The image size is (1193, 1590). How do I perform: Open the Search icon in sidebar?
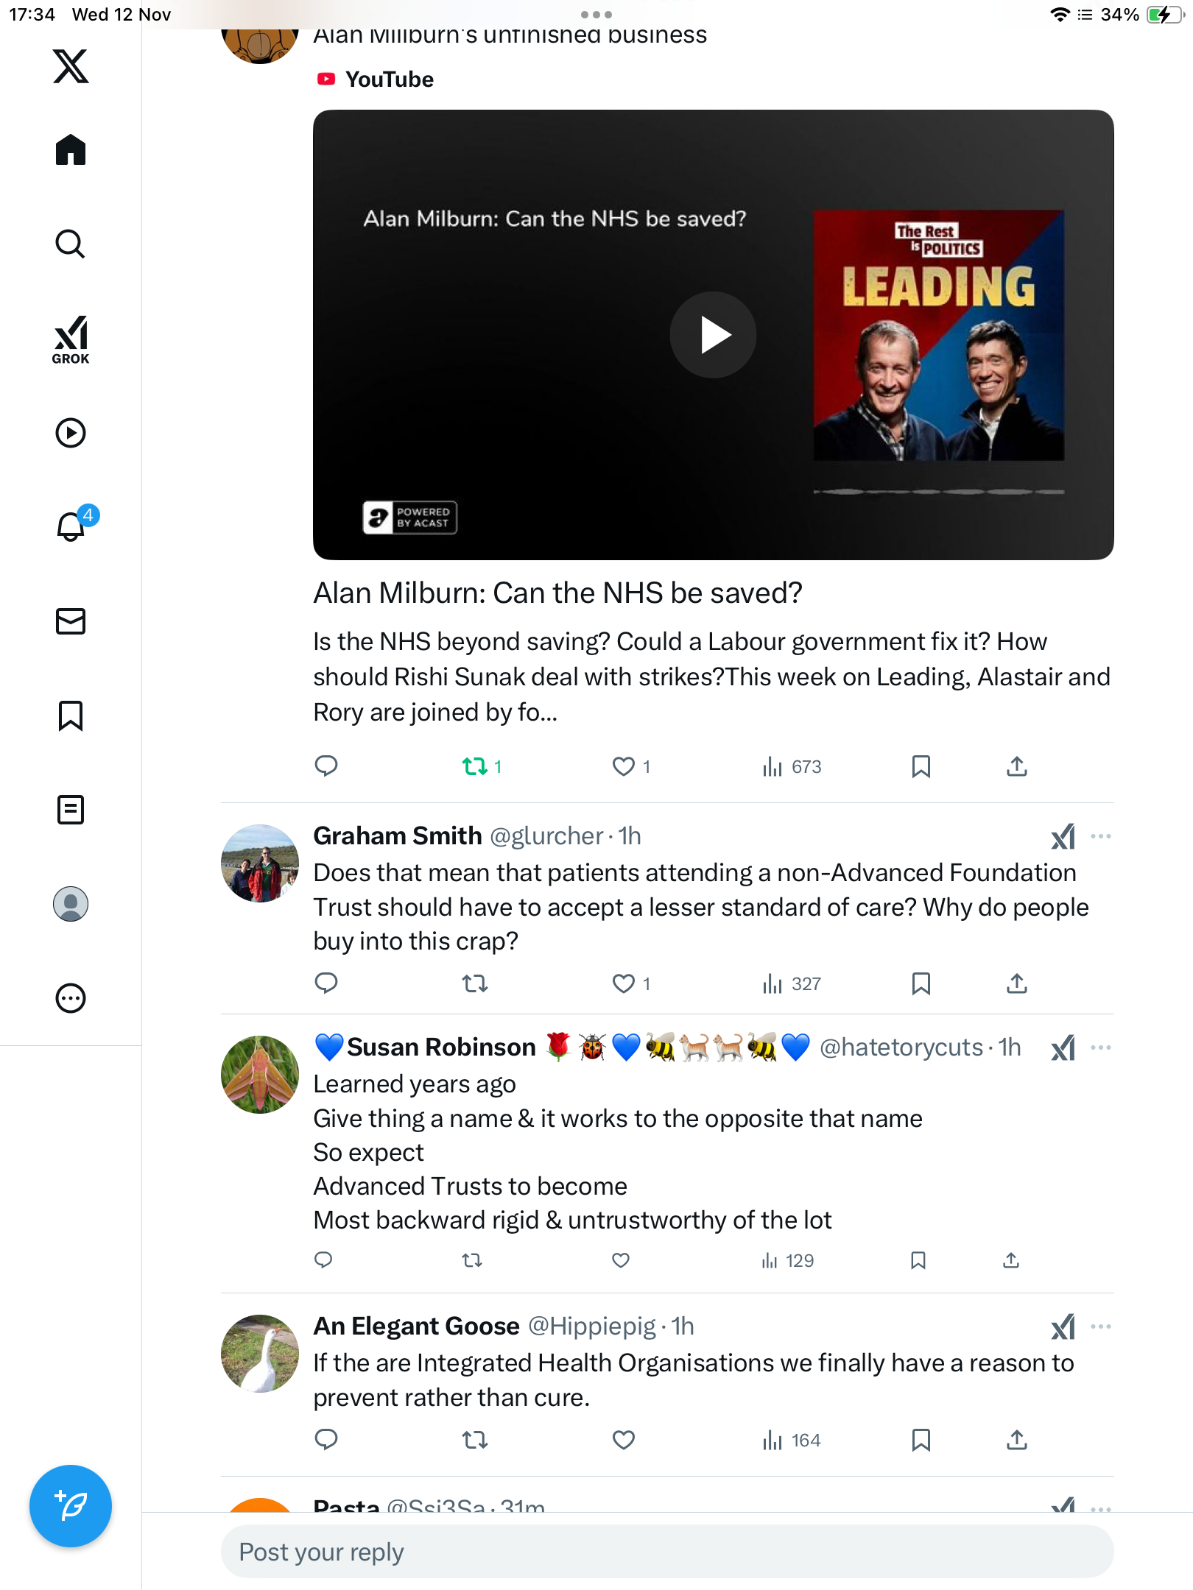point(71,244)
